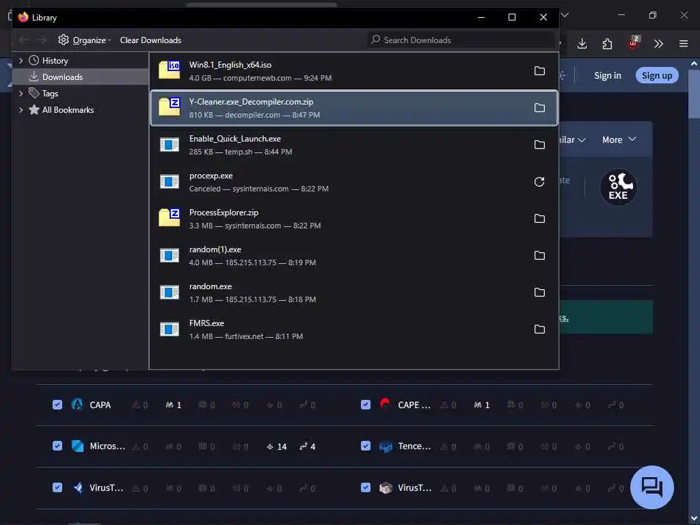This screenshot has width=700, height=525.
Task: Open Firefox downloads toolbar button
Action: (582, 44)
